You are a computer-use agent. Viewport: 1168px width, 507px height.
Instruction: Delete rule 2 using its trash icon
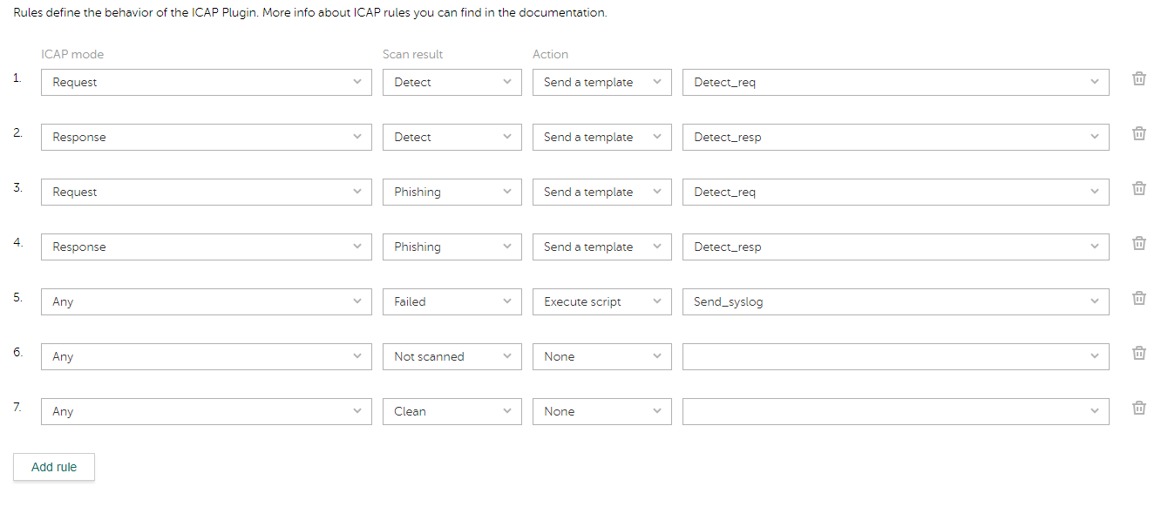[x=1138, y=133]
